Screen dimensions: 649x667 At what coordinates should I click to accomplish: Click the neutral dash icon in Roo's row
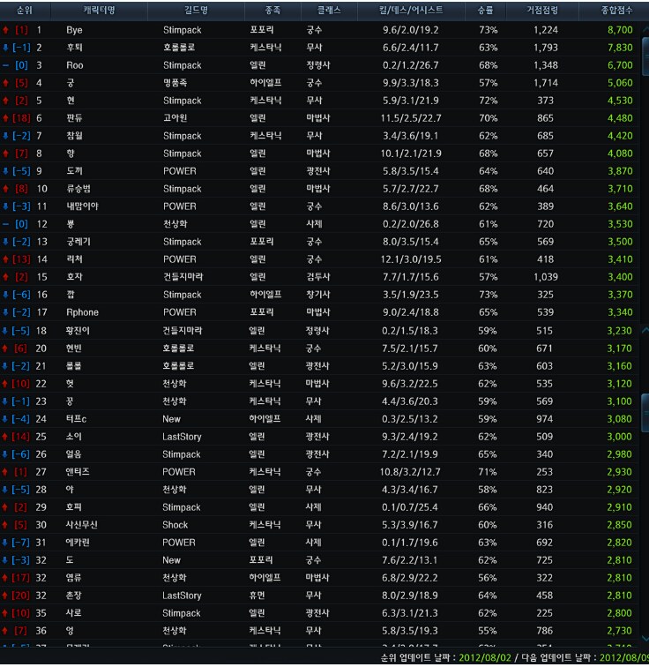coord(6,65)
